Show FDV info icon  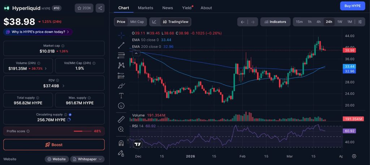click(57, 80)
